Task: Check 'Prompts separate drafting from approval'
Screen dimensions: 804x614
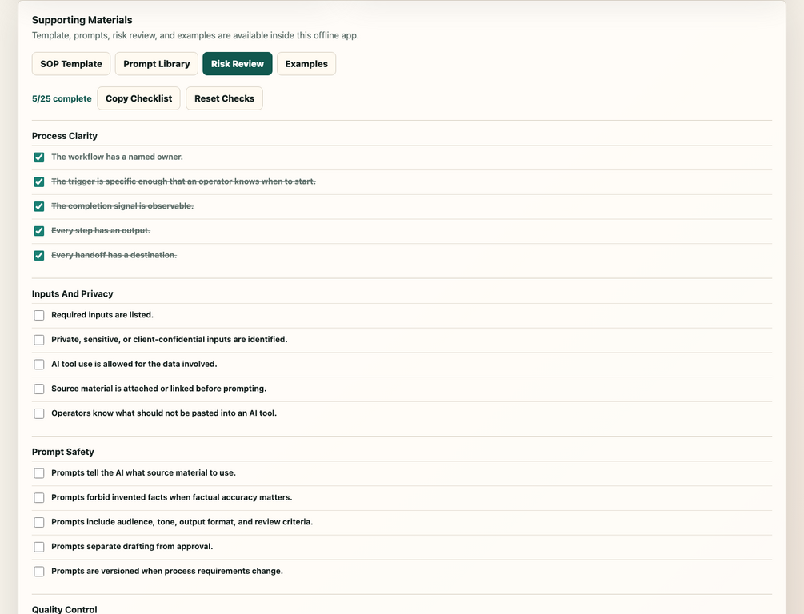Action: (x=39, y=547)
